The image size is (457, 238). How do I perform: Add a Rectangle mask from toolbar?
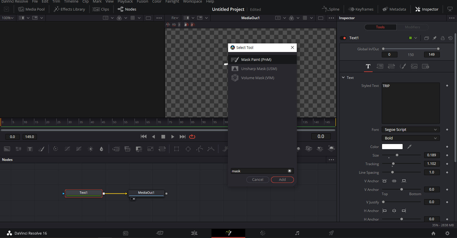[x=177, y=149]
